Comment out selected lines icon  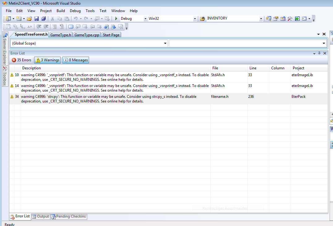click(x=55, y=27)
